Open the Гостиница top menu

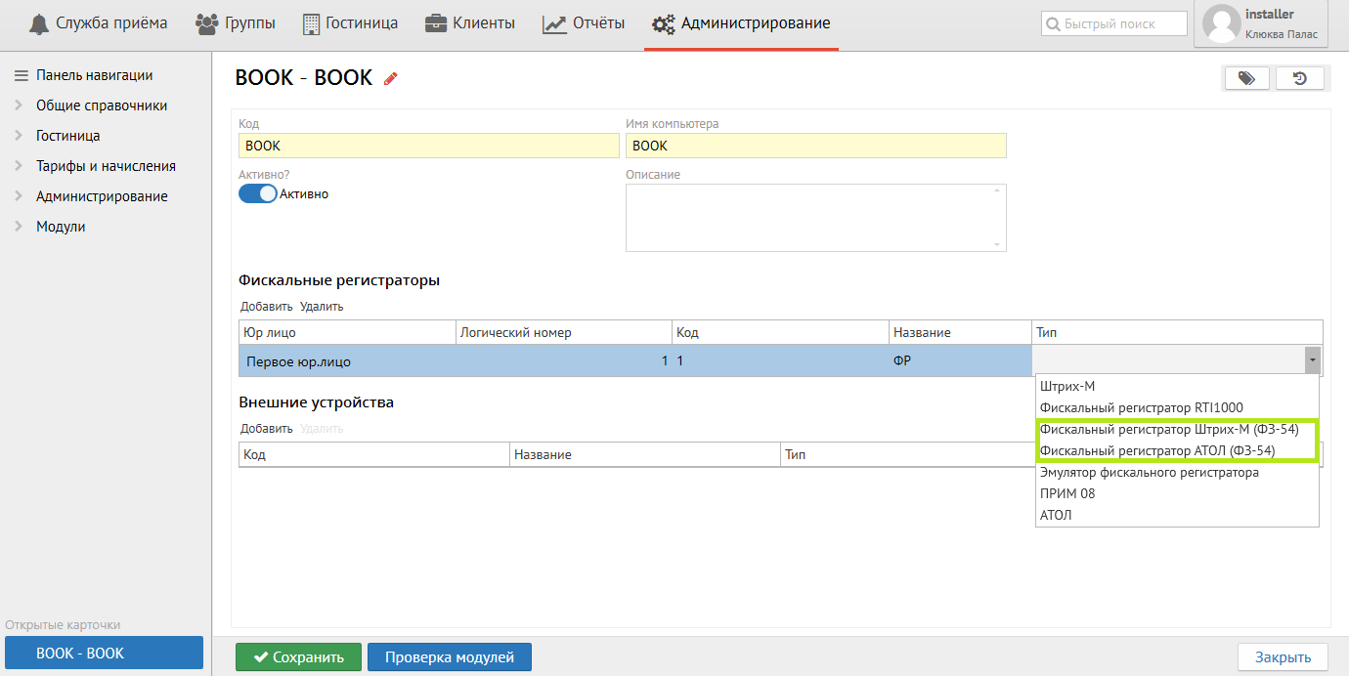[350, 23]
